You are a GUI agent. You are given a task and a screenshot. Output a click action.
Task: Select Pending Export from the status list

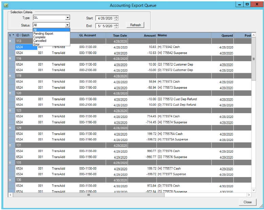pyautogui.click(x=43, y=34)
